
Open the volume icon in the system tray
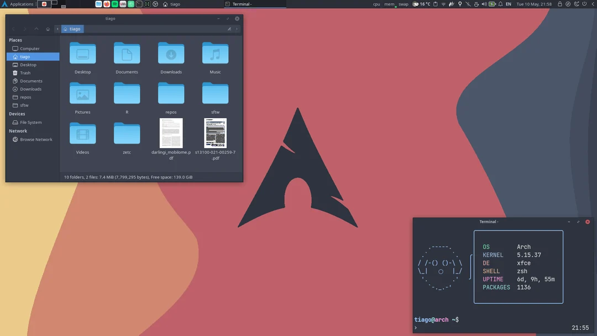click(x=485, y=4)
